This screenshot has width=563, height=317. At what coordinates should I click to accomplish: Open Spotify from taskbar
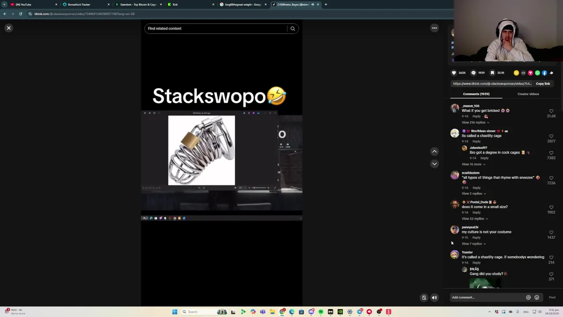(321, 312)
